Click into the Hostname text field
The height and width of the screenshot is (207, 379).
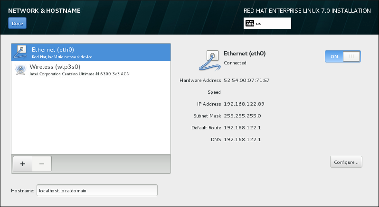pos(96,190)
